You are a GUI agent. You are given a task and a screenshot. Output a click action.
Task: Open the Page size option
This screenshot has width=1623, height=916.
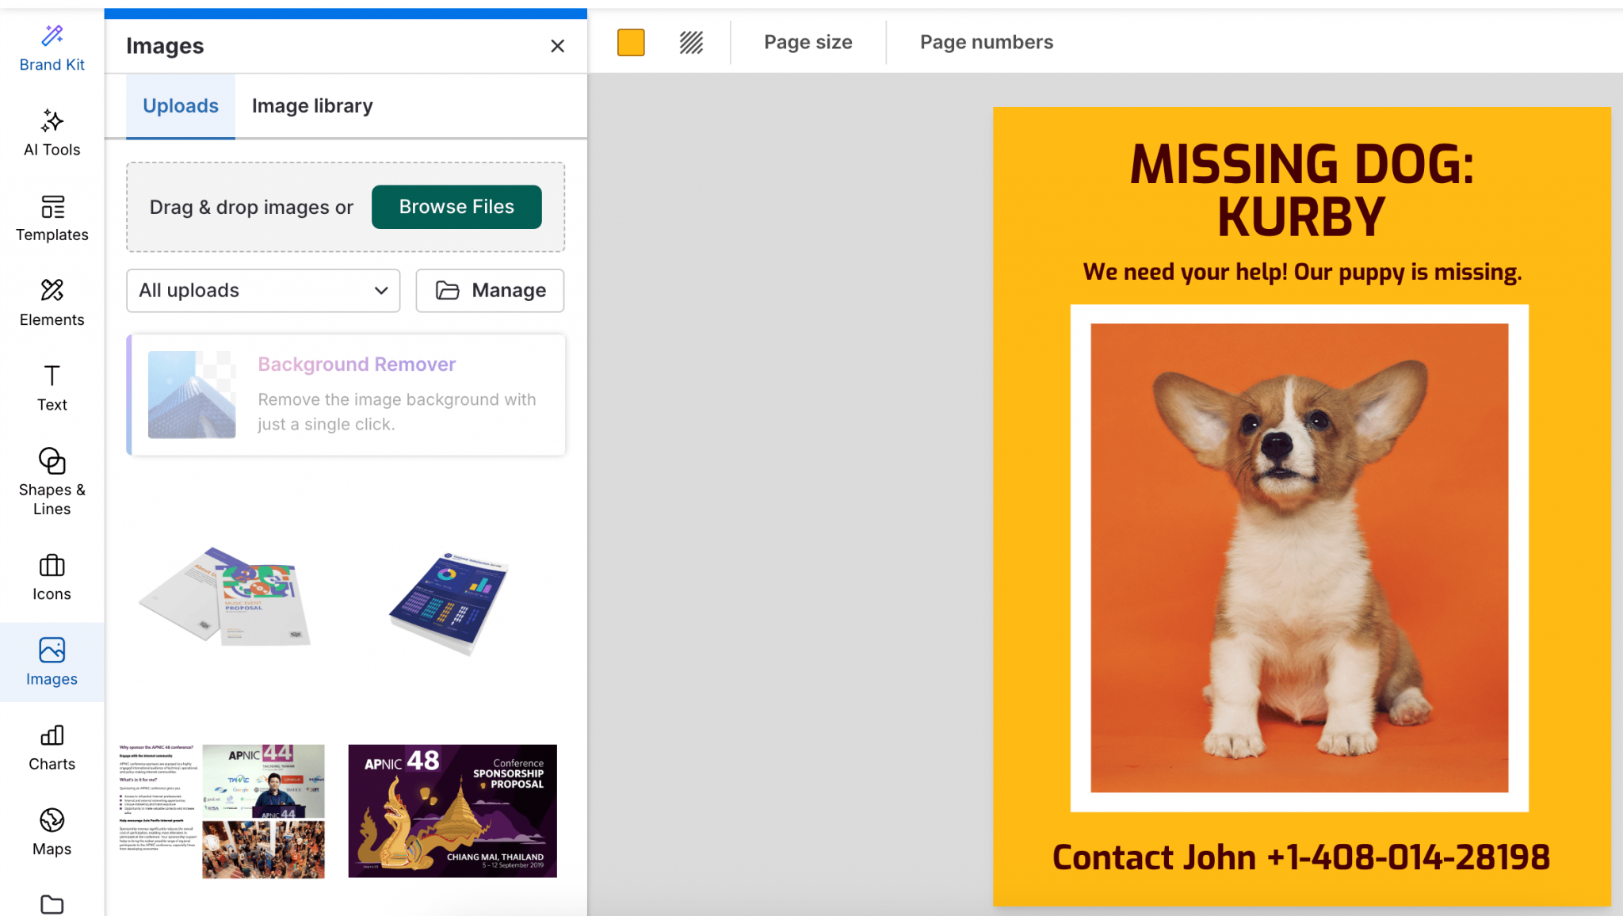[808, 43]
